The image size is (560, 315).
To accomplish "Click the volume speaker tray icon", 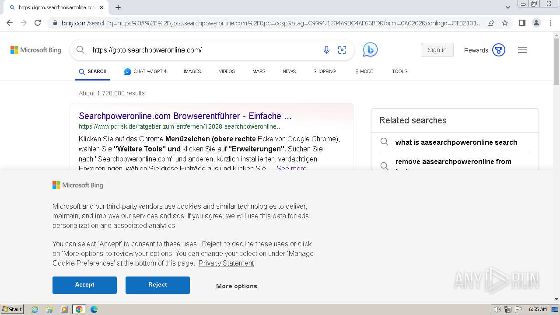I will pos(497,309).
